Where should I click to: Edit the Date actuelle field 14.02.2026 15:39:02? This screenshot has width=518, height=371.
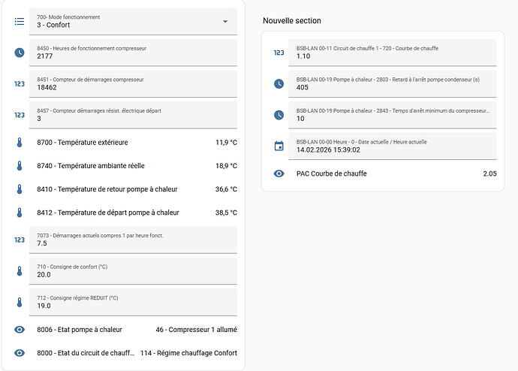(x=393, y=146)
